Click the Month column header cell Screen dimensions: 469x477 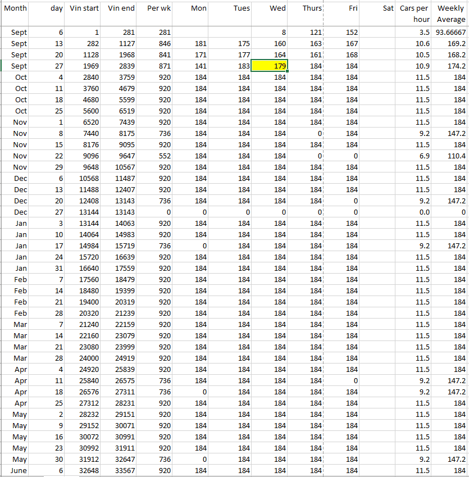click(x=15, y=13)
